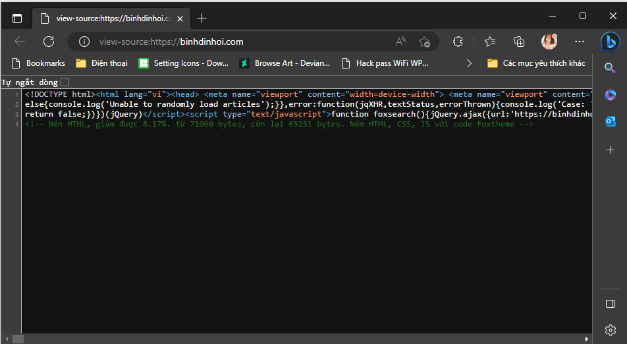
Task: Open the Bing chat sidebar button
Action: tap(610, 42)
